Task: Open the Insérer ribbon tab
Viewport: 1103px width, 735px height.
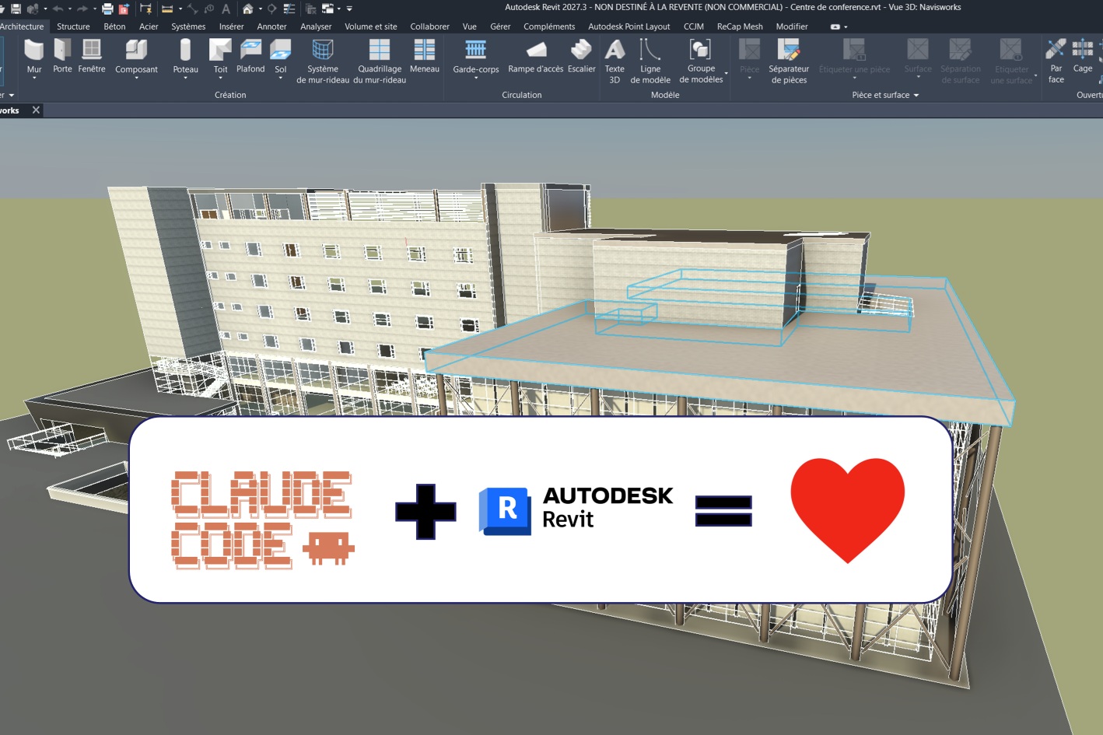Action: point(231,26)
